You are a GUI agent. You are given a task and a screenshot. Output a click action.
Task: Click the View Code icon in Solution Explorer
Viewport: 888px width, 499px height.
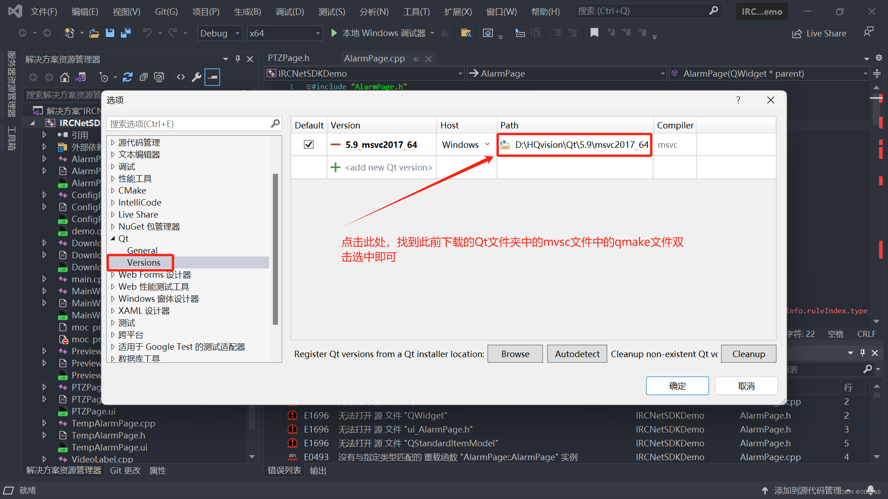[x=181, y=77]
